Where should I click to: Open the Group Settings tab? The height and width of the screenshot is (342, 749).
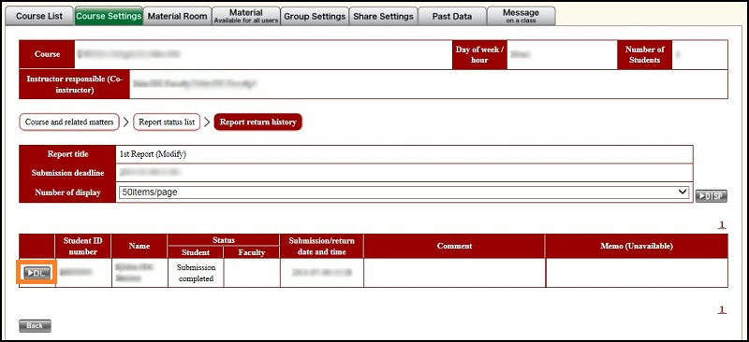point(315,16)
